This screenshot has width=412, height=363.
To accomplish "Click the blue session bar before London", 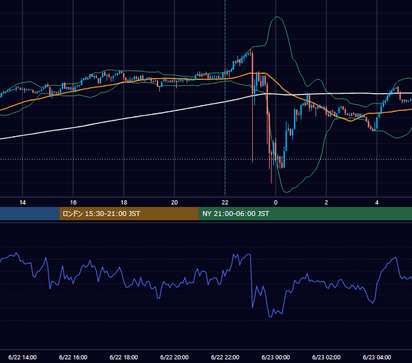I will pos(30,214).
